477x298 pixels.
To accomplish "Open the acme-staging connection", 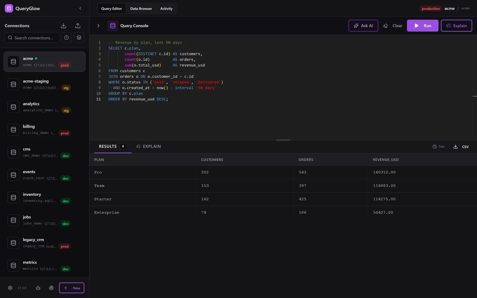I will pos(44,84).
